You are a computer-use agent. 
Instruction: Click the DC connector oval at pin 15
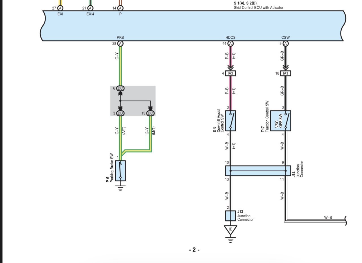tap(150, 113)
